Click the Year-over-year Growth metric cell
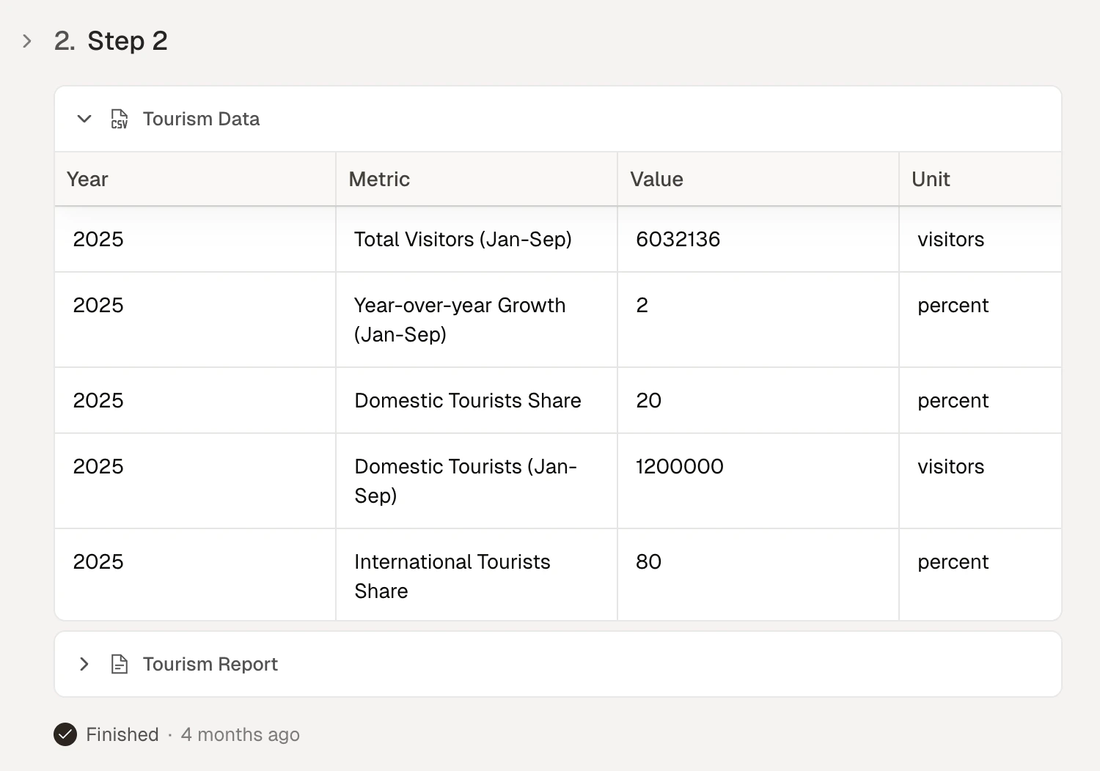The width and height of the screenshot is (1100, 771). point(459,320)
